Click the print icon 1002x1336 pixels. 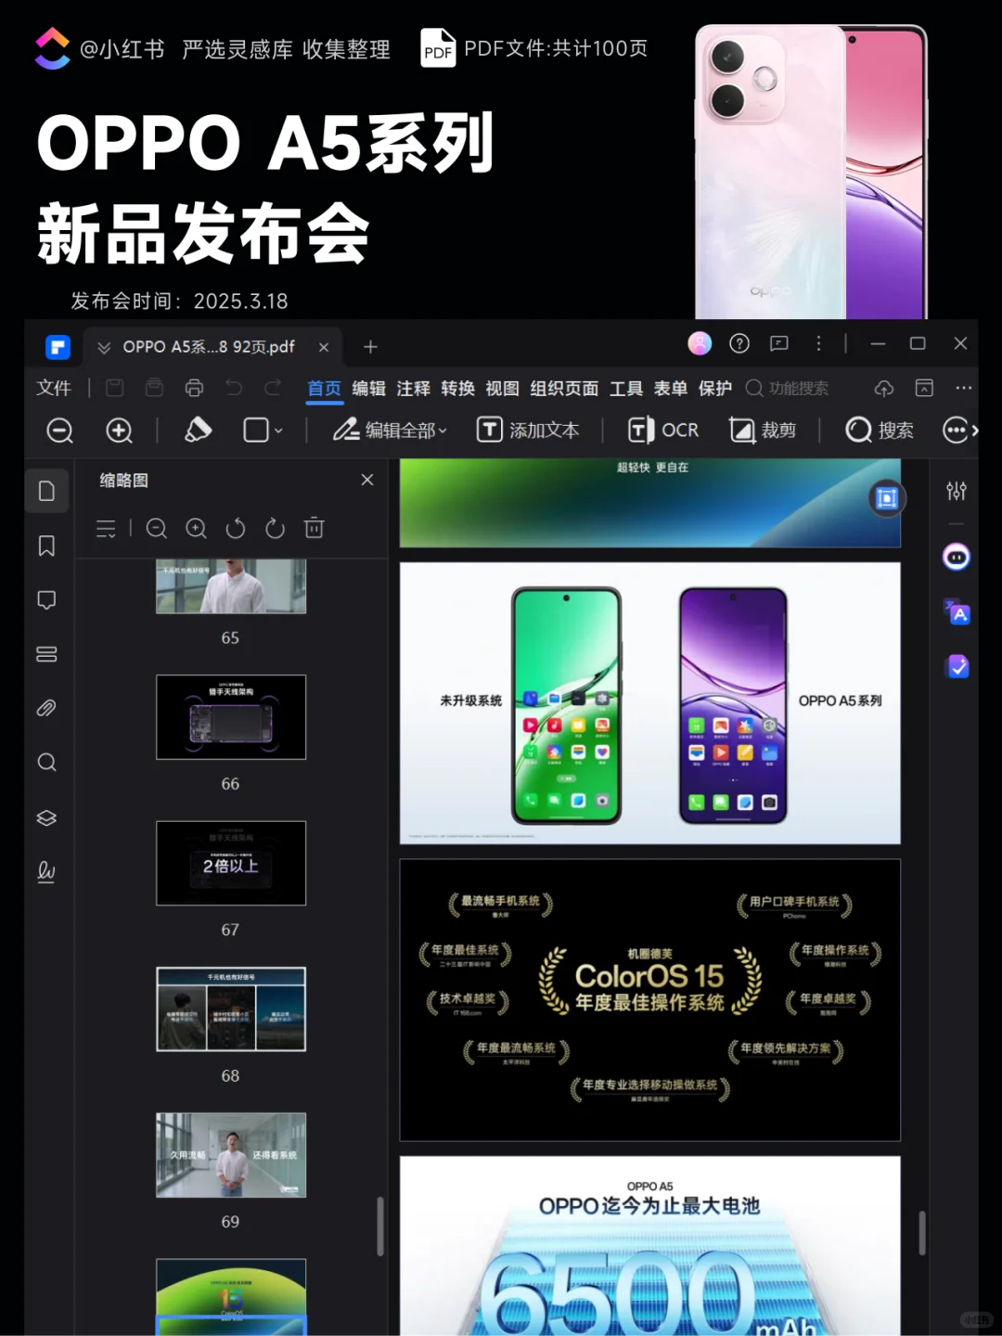point(194,388)
